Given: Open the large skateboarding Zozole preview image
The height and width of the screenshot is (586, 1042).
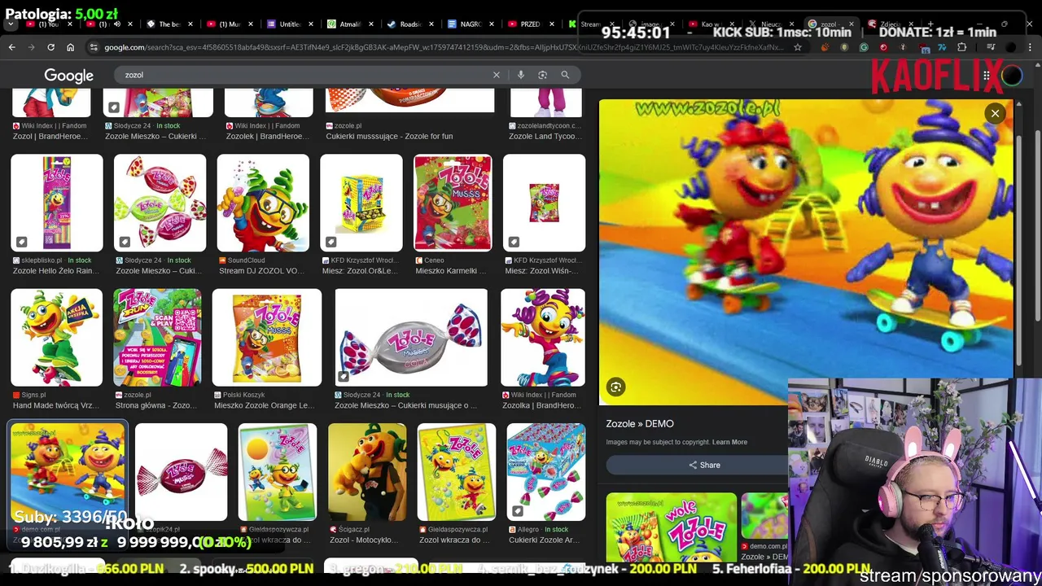Looking at the screenshot, I should pyautogui.click(x=806, y=251).
